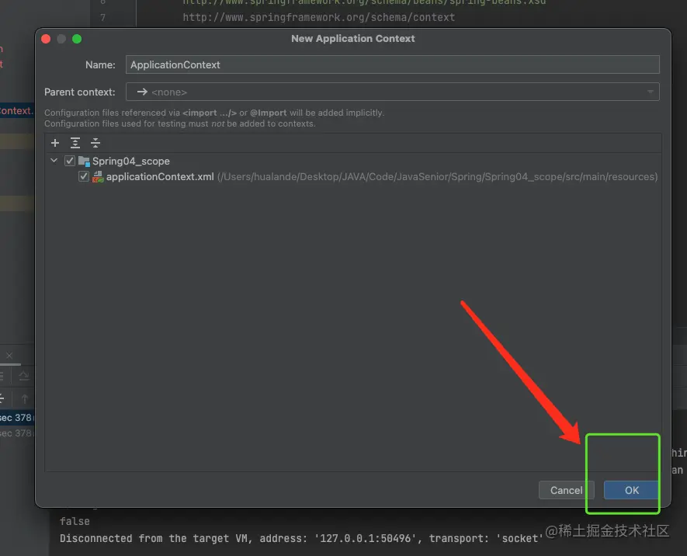This screenshot has height=556, width=687.
Task: Click the New Application Context title text
Action: tap(353, 39)
